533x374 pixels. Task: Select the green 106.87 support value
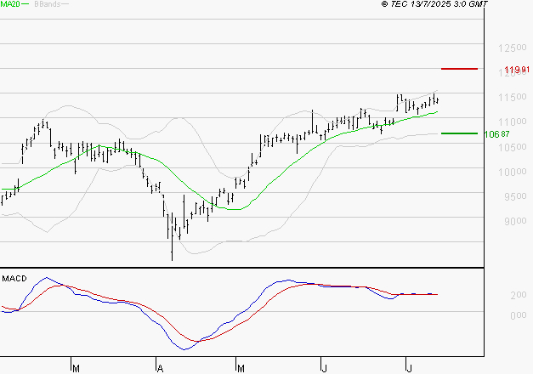(496, 134)
